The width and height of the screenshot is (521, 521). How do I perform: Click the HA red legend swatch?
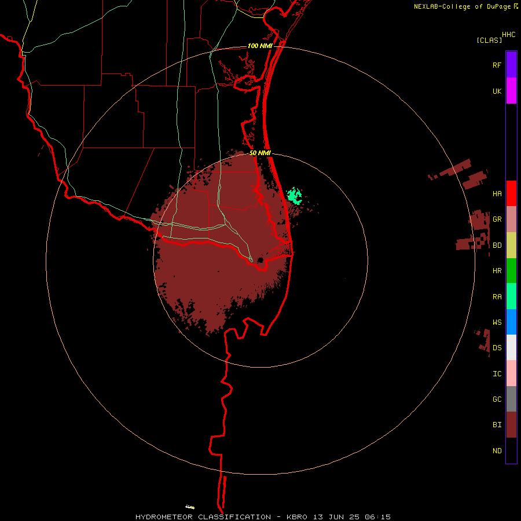[511, 193]
